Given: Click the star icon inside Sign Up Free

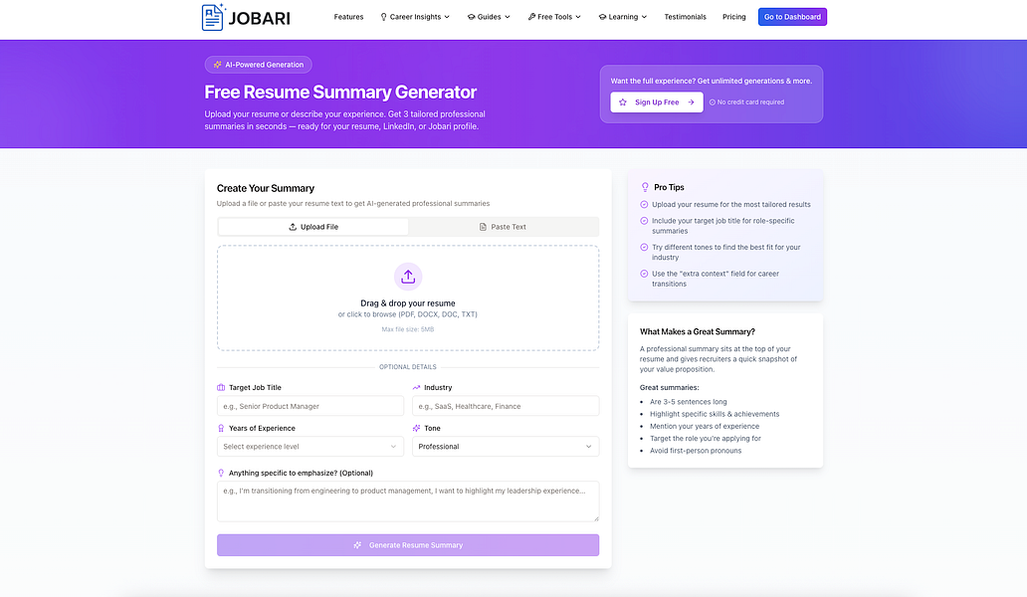Looking at the screenshot, I should (622, 101).
